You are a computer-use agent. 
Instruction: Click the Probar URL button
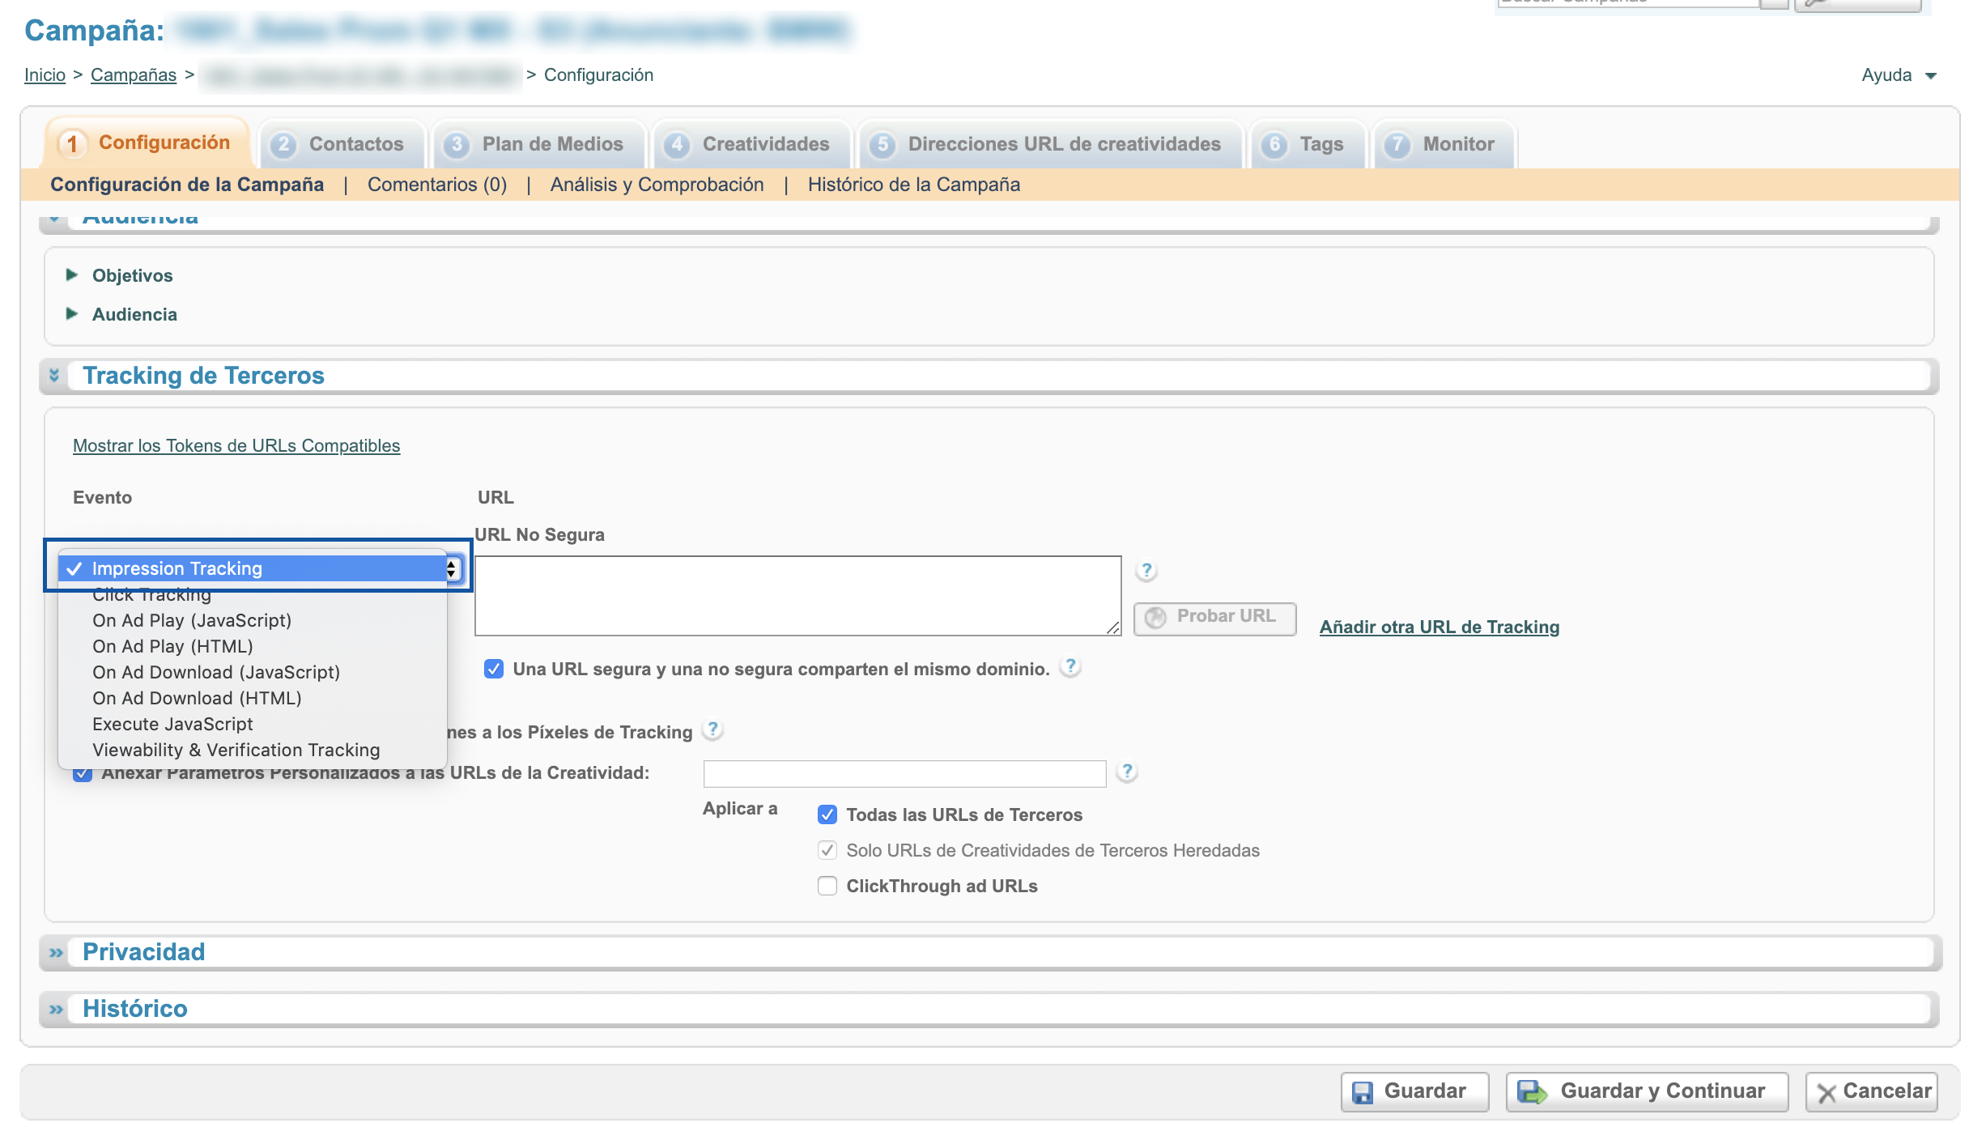(x=1216, y=615)
